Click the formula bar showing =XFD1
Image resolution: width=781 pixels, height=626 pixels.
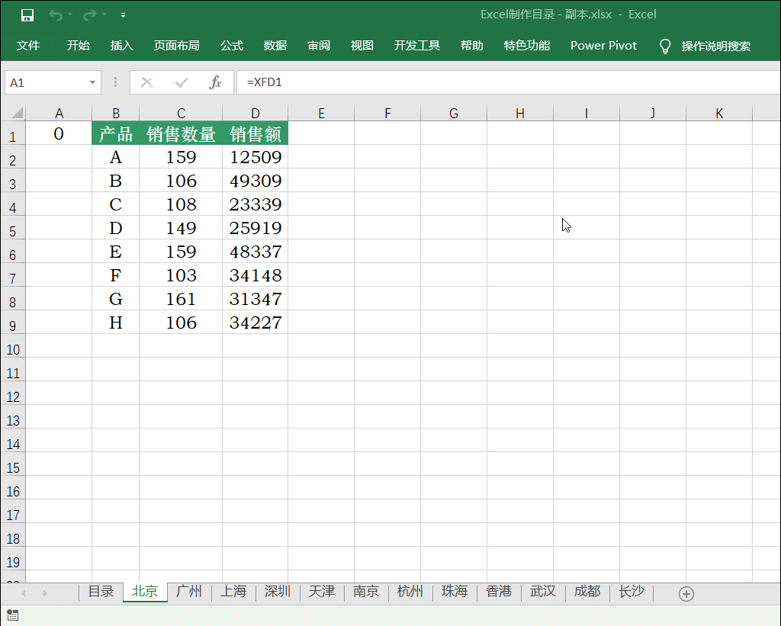click(508, 82)
